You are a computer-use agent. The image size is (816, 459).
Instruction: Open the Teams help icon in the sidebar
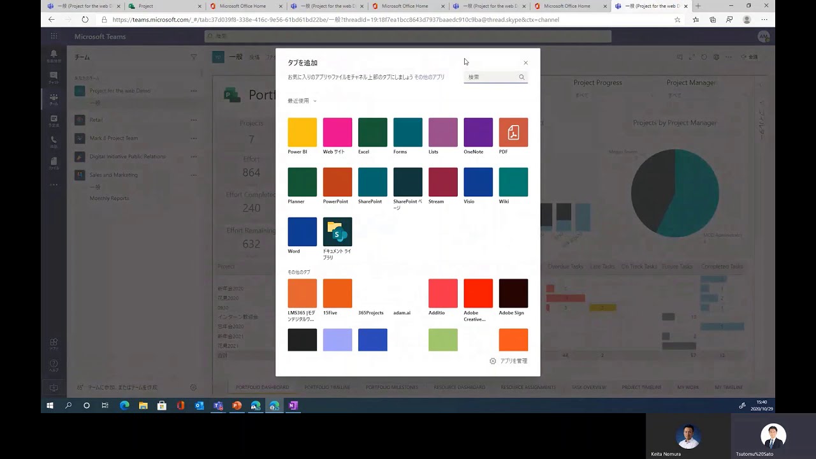click(x=54, y=365)
